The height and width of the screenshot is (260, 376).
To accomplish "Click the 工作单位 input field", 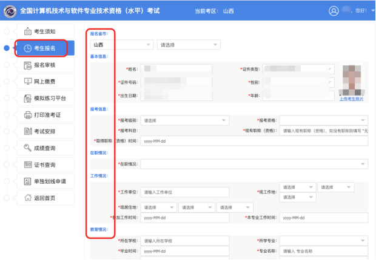I will [184, 192].
